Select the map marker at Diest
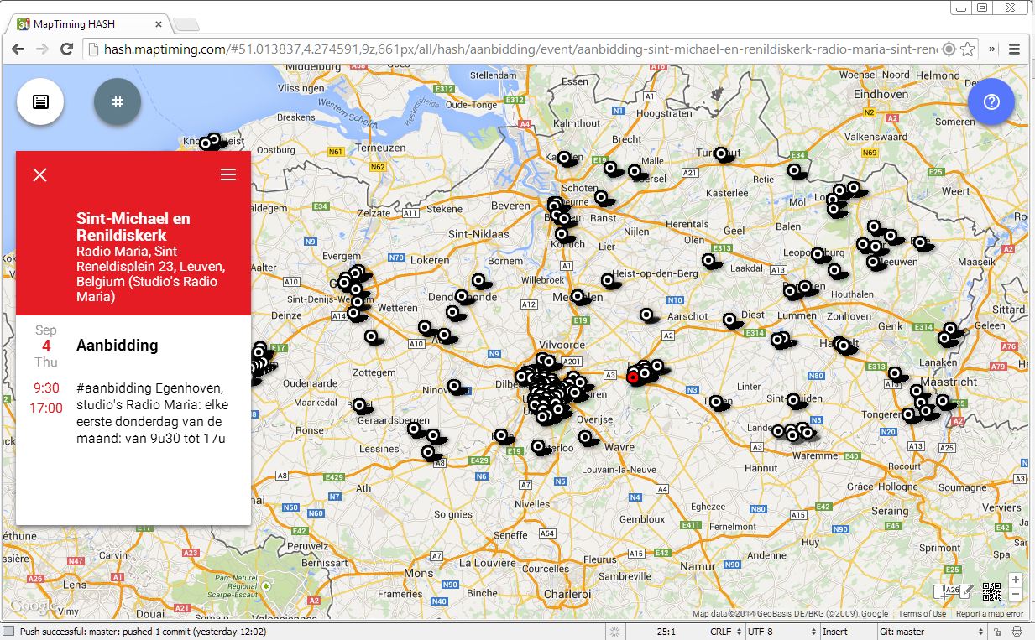Image resolution: width=1035 pixels, height=640 pixels. [730, 320]
